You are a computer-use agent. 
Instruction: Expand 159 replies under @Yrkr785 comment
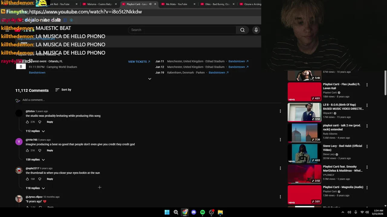(x=35, y=160)
